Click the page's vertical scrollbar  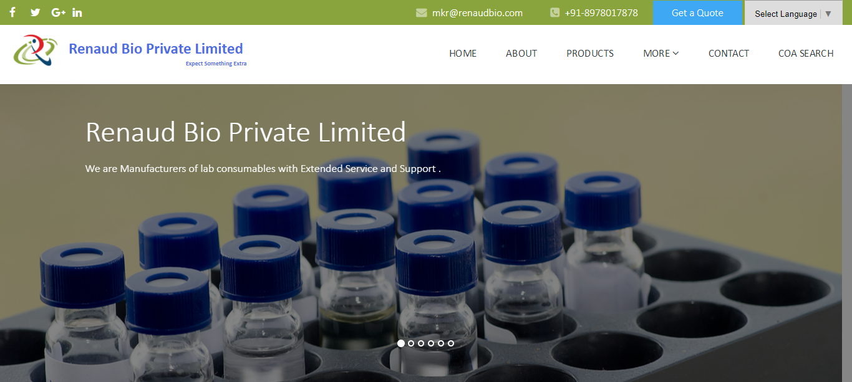pyautogui.click(x=847, y=233)
